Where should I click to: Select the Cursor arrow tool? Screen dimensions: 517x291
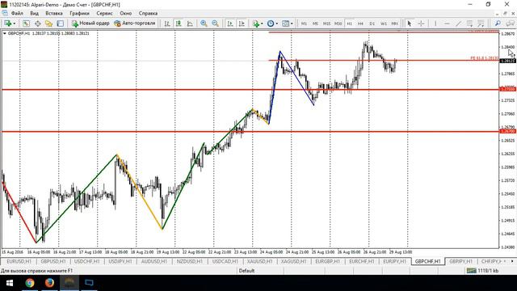(410, 23)
